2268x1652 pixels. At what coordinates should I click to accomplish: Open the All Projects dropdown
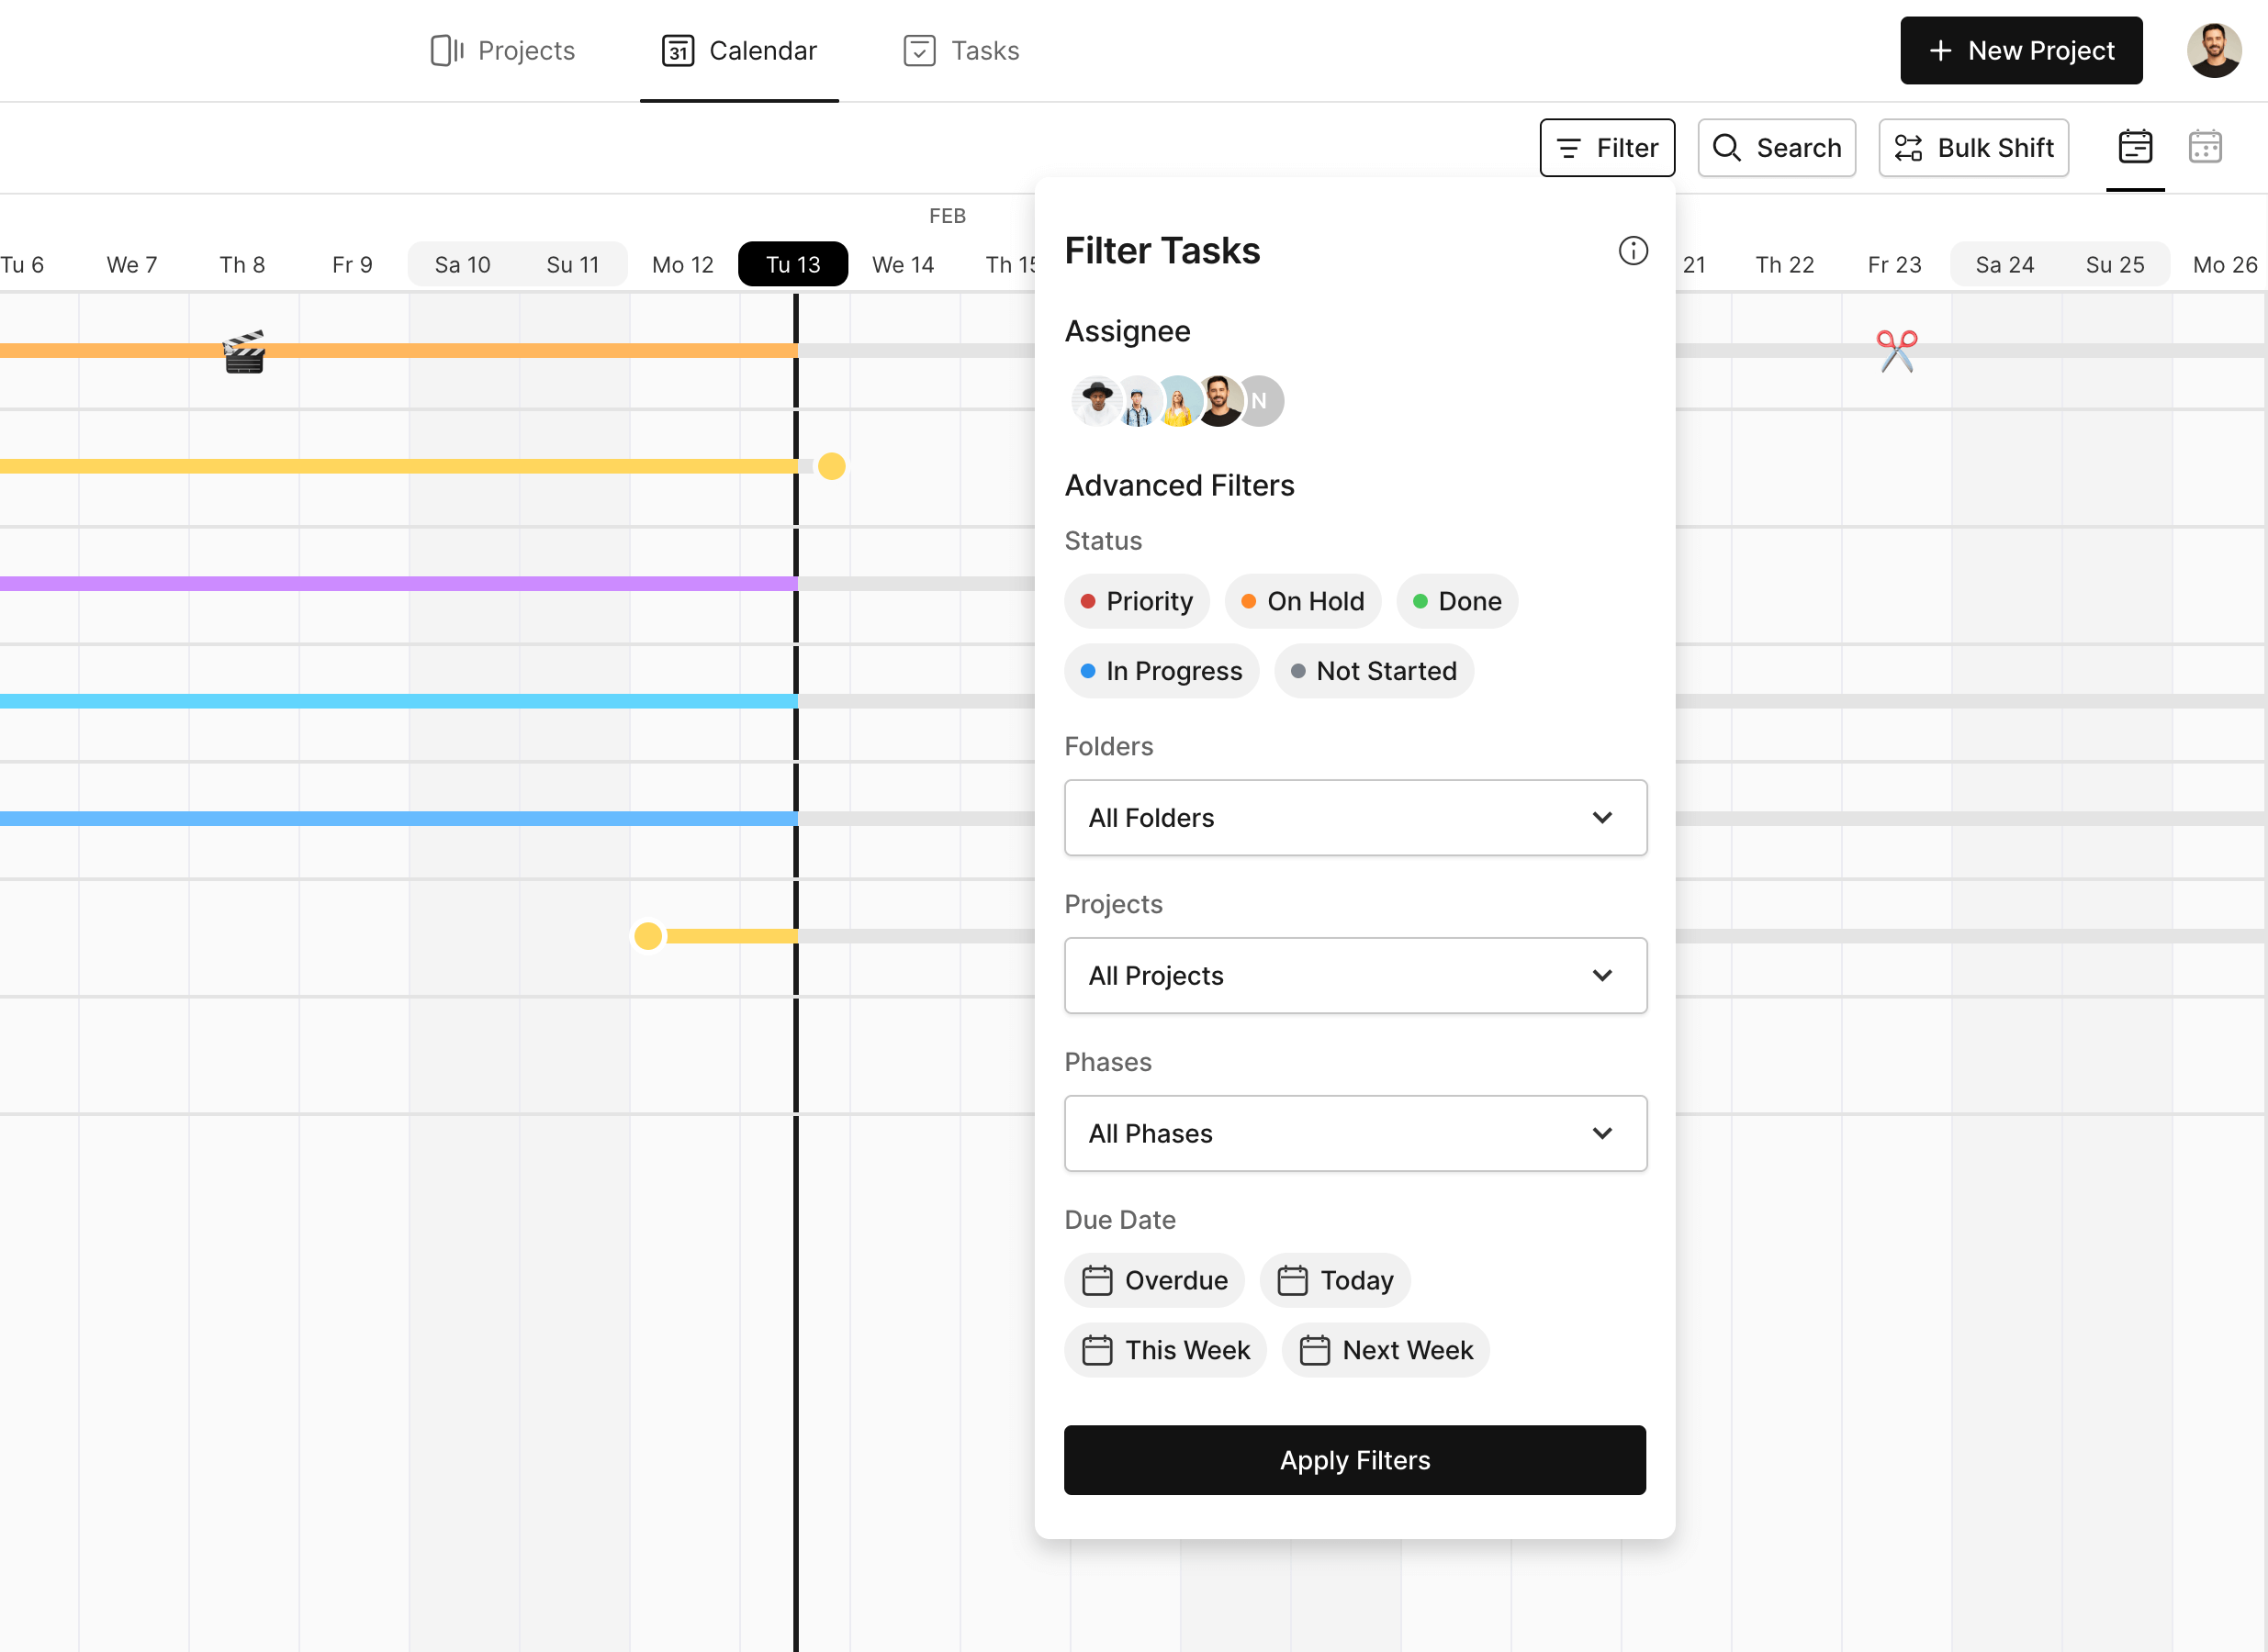pos(1354,976)
